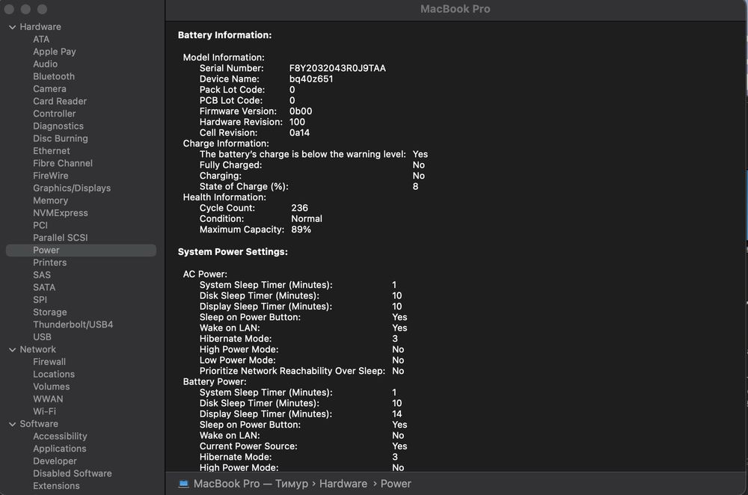Open the PCI entry
This screenshot has width=748, height=495.
(x=40, y=225)
